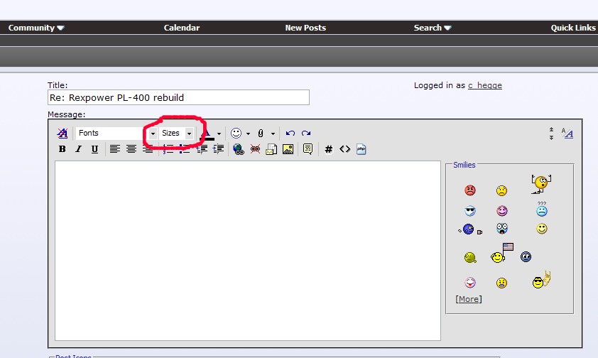The height and width of the screenshot is (358, 598).
Task: Undo the last edit
Action: click(x=290, y=133)
